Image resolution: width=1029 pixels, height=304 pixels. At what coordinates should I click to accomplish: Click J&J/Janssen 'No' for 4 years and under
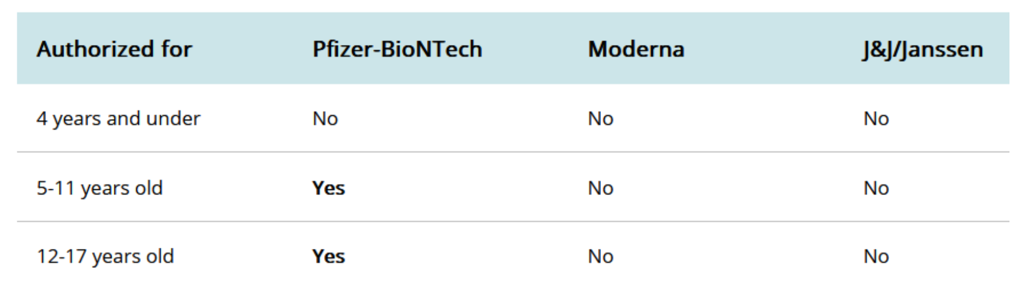click(x=876, y=119)
